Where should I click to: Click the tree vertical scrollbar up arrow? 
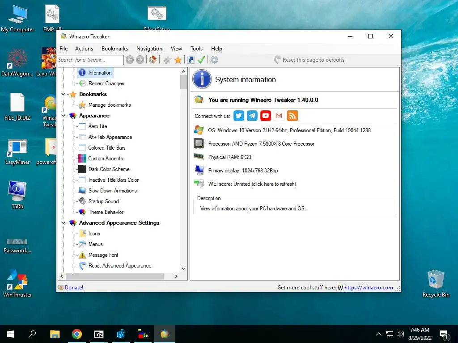183,71
